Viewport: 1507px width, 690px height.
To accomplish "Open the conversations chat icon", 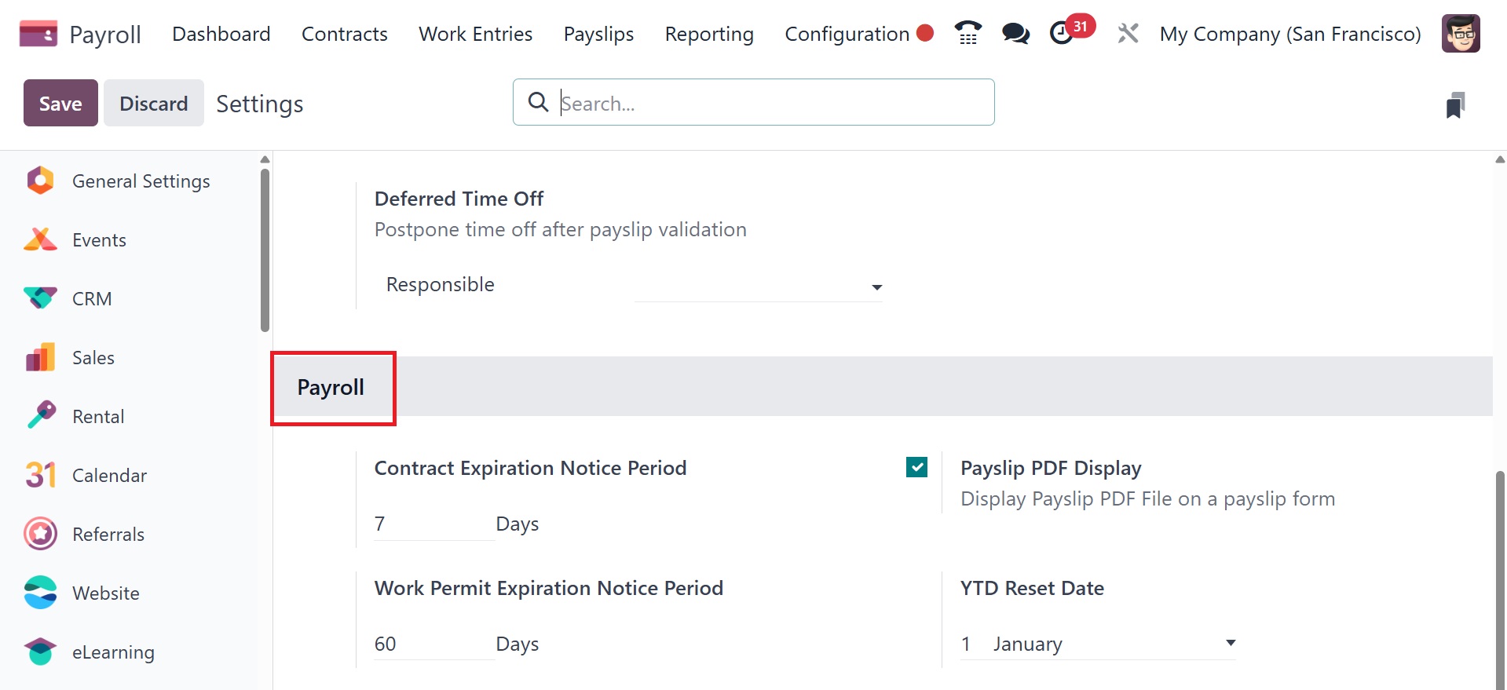I will tap(1015, 33).
